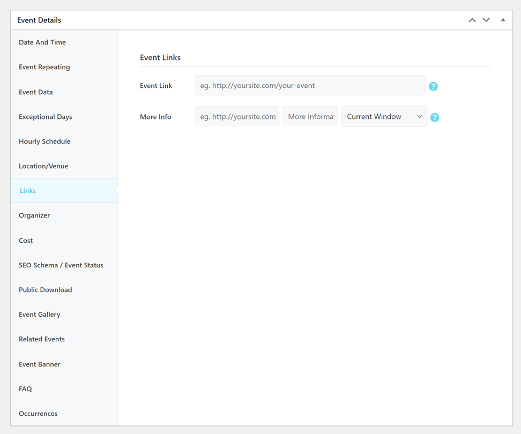Open the Date And Time tab
The height and width of the screenshot is (434, 521).
coord(42,42)
